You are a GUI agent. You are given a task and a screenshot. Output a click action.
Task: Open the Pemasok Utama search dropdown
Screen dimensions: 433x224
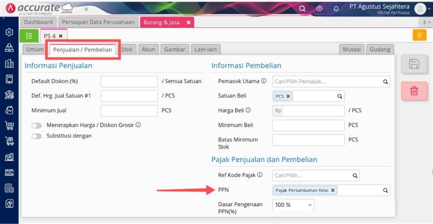(x=385, y=82)
